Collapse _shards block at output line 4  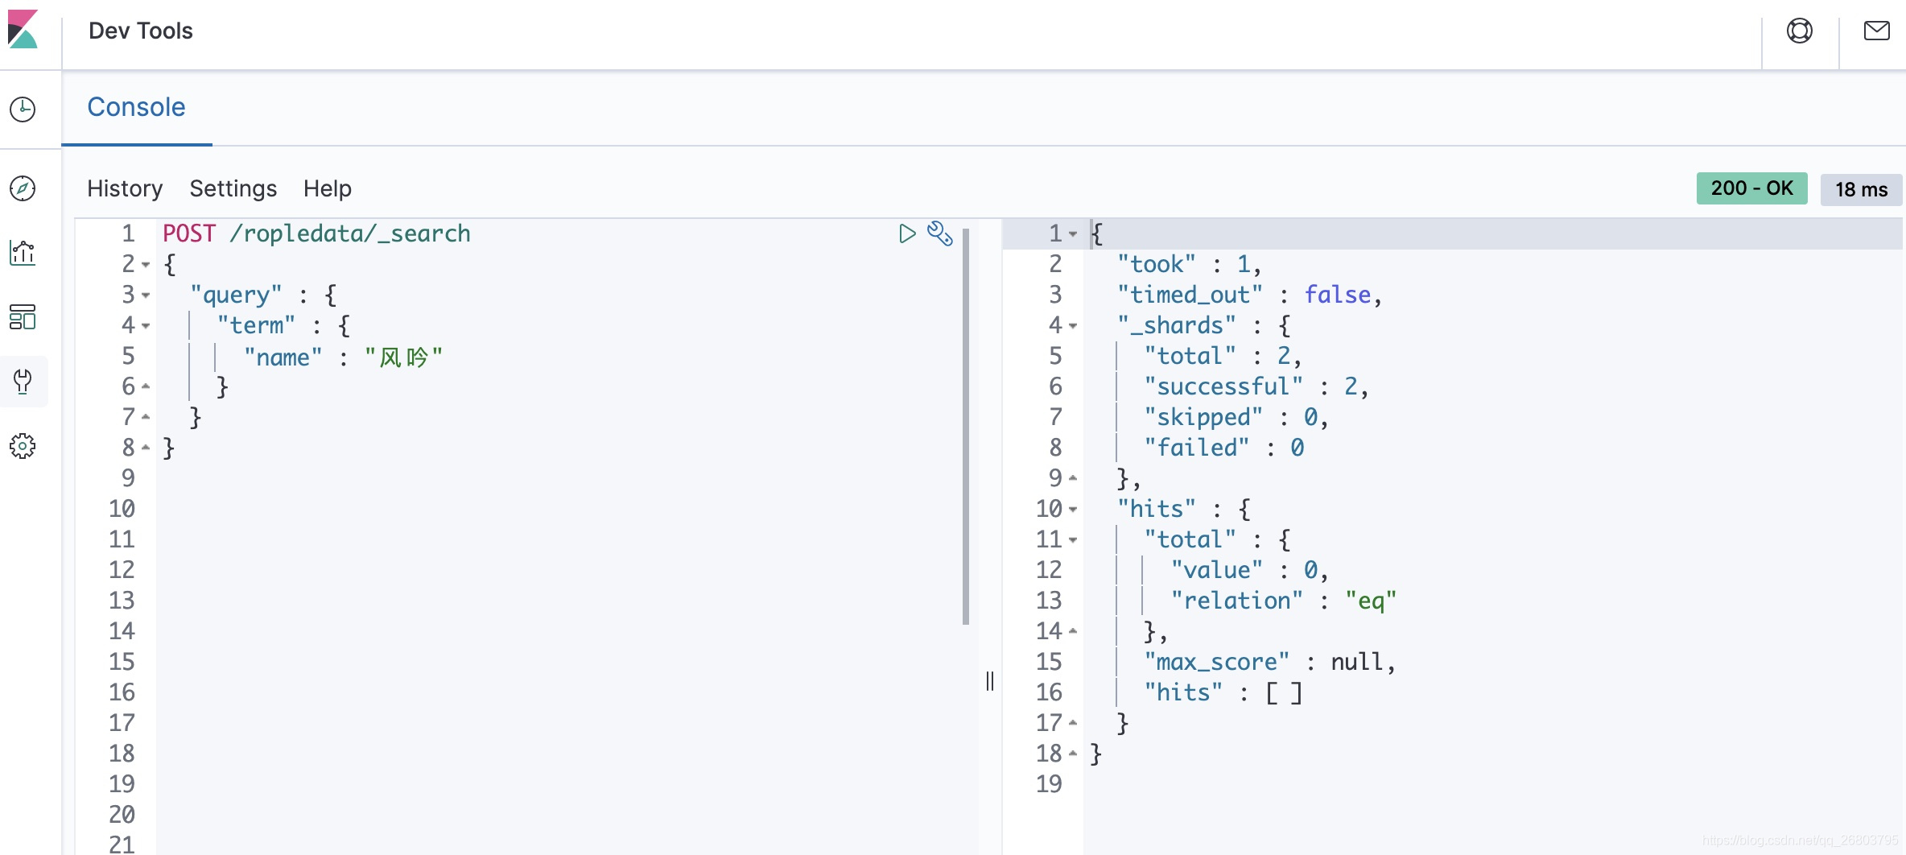pos(1073,325)
